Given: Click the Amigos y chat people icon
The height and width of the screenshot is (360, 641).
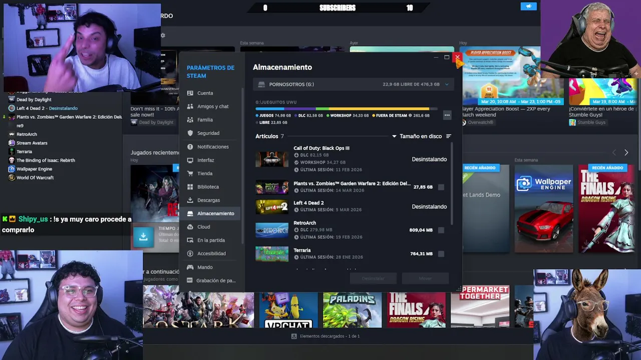Looking at the screenshot, I should tap(190, 106).
